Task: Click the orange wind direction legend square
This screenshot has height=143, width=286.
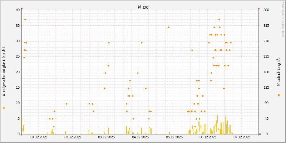Action: pyautogui.click(x=278, y=95)
